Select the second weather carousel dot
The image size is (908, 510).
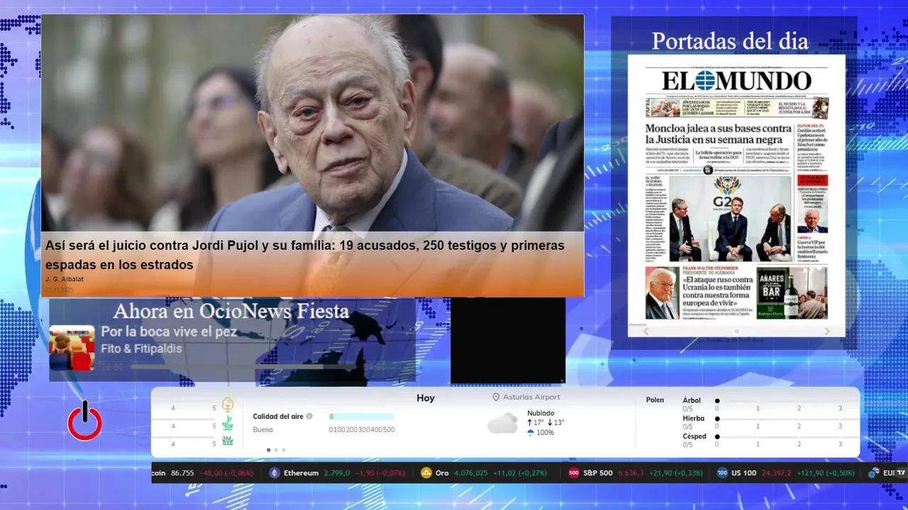[x=276, y=450]
